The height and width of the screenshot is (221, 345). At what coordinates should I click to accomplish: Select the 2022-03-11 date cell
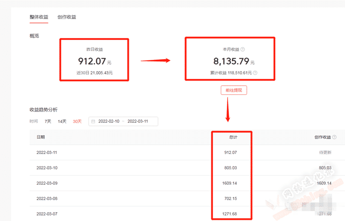click(x=47, y=153)
